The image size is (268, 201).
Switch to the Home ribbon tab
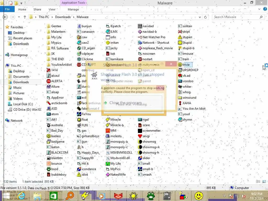point(22,9)
